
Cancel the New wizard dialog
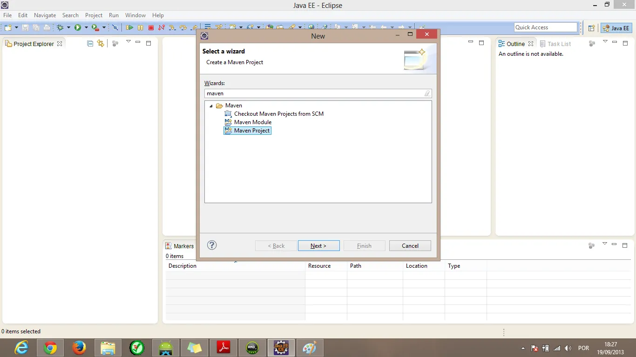pyautogui.click(x=410, y=246)
